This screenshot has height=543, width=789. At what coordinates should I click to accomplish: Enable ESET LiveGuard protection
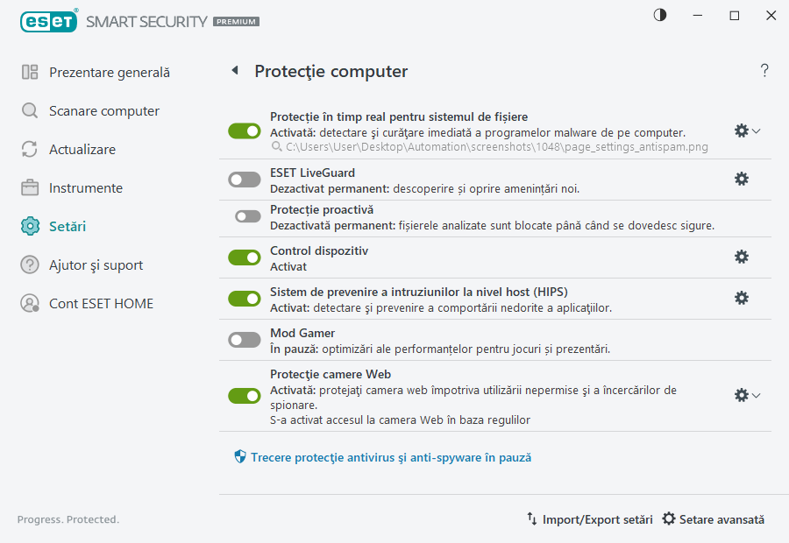244,178
